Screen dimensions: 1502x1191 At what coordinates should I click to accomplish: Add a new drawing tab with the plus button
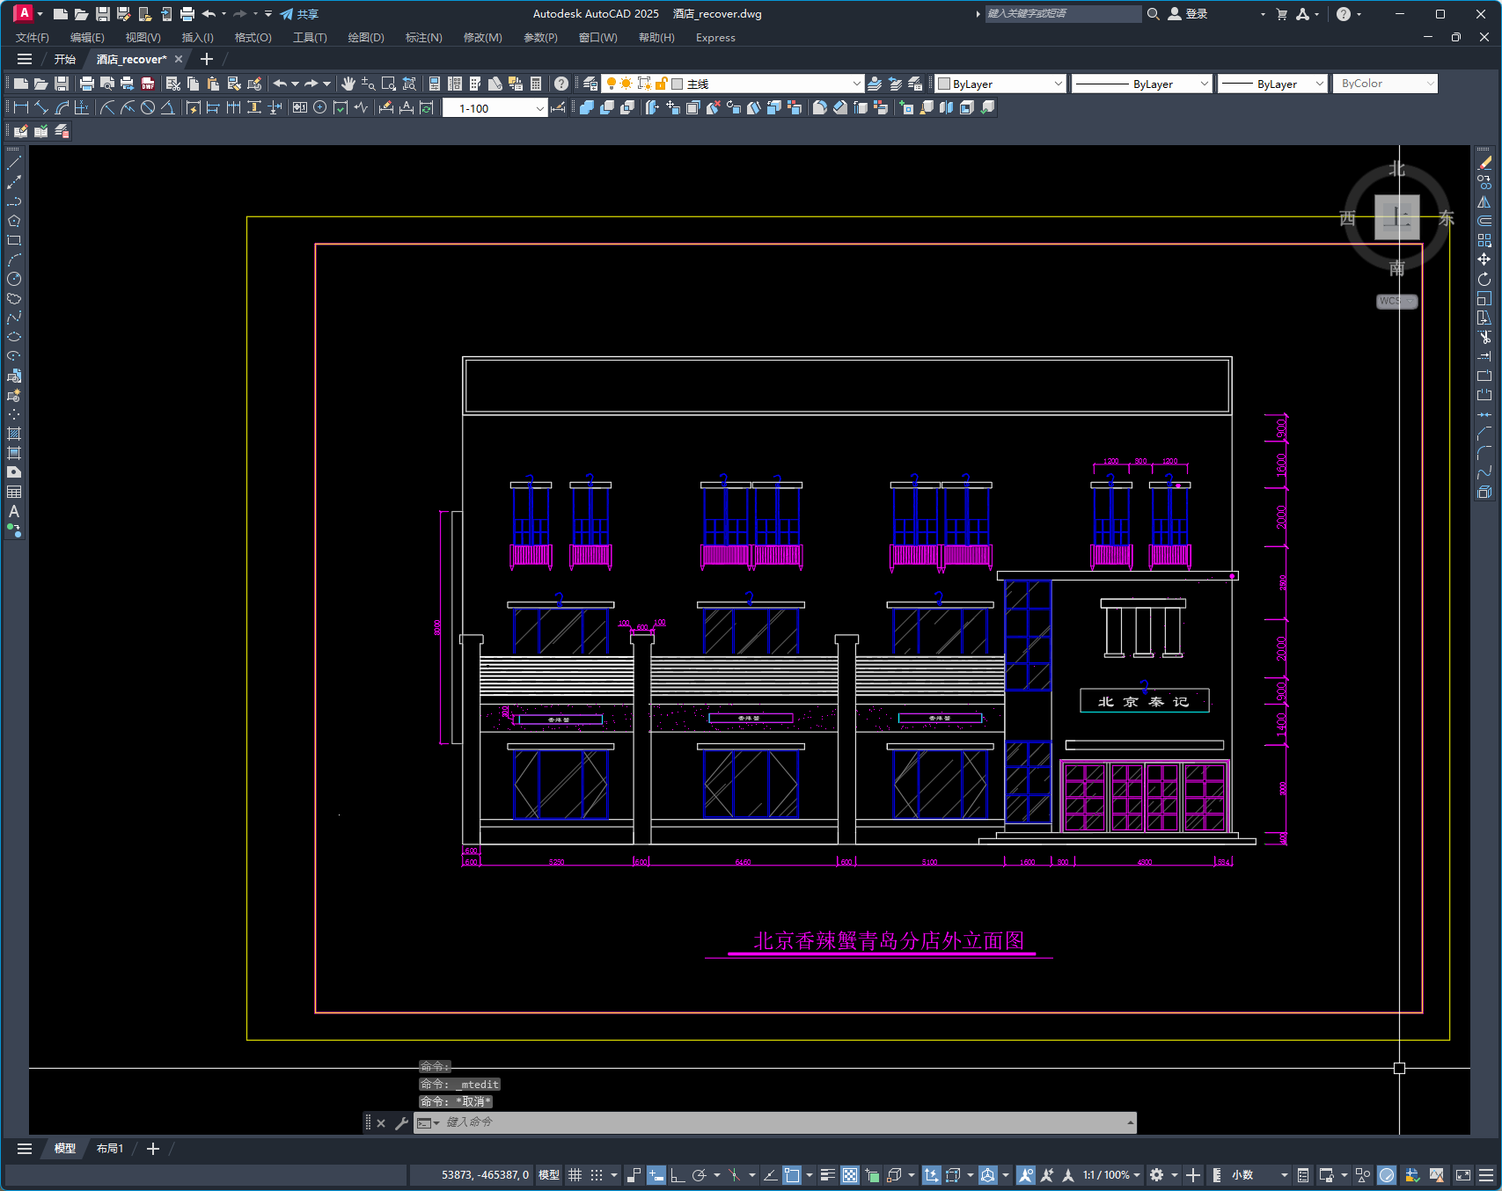pyautogui.click(x=207, y=59)
